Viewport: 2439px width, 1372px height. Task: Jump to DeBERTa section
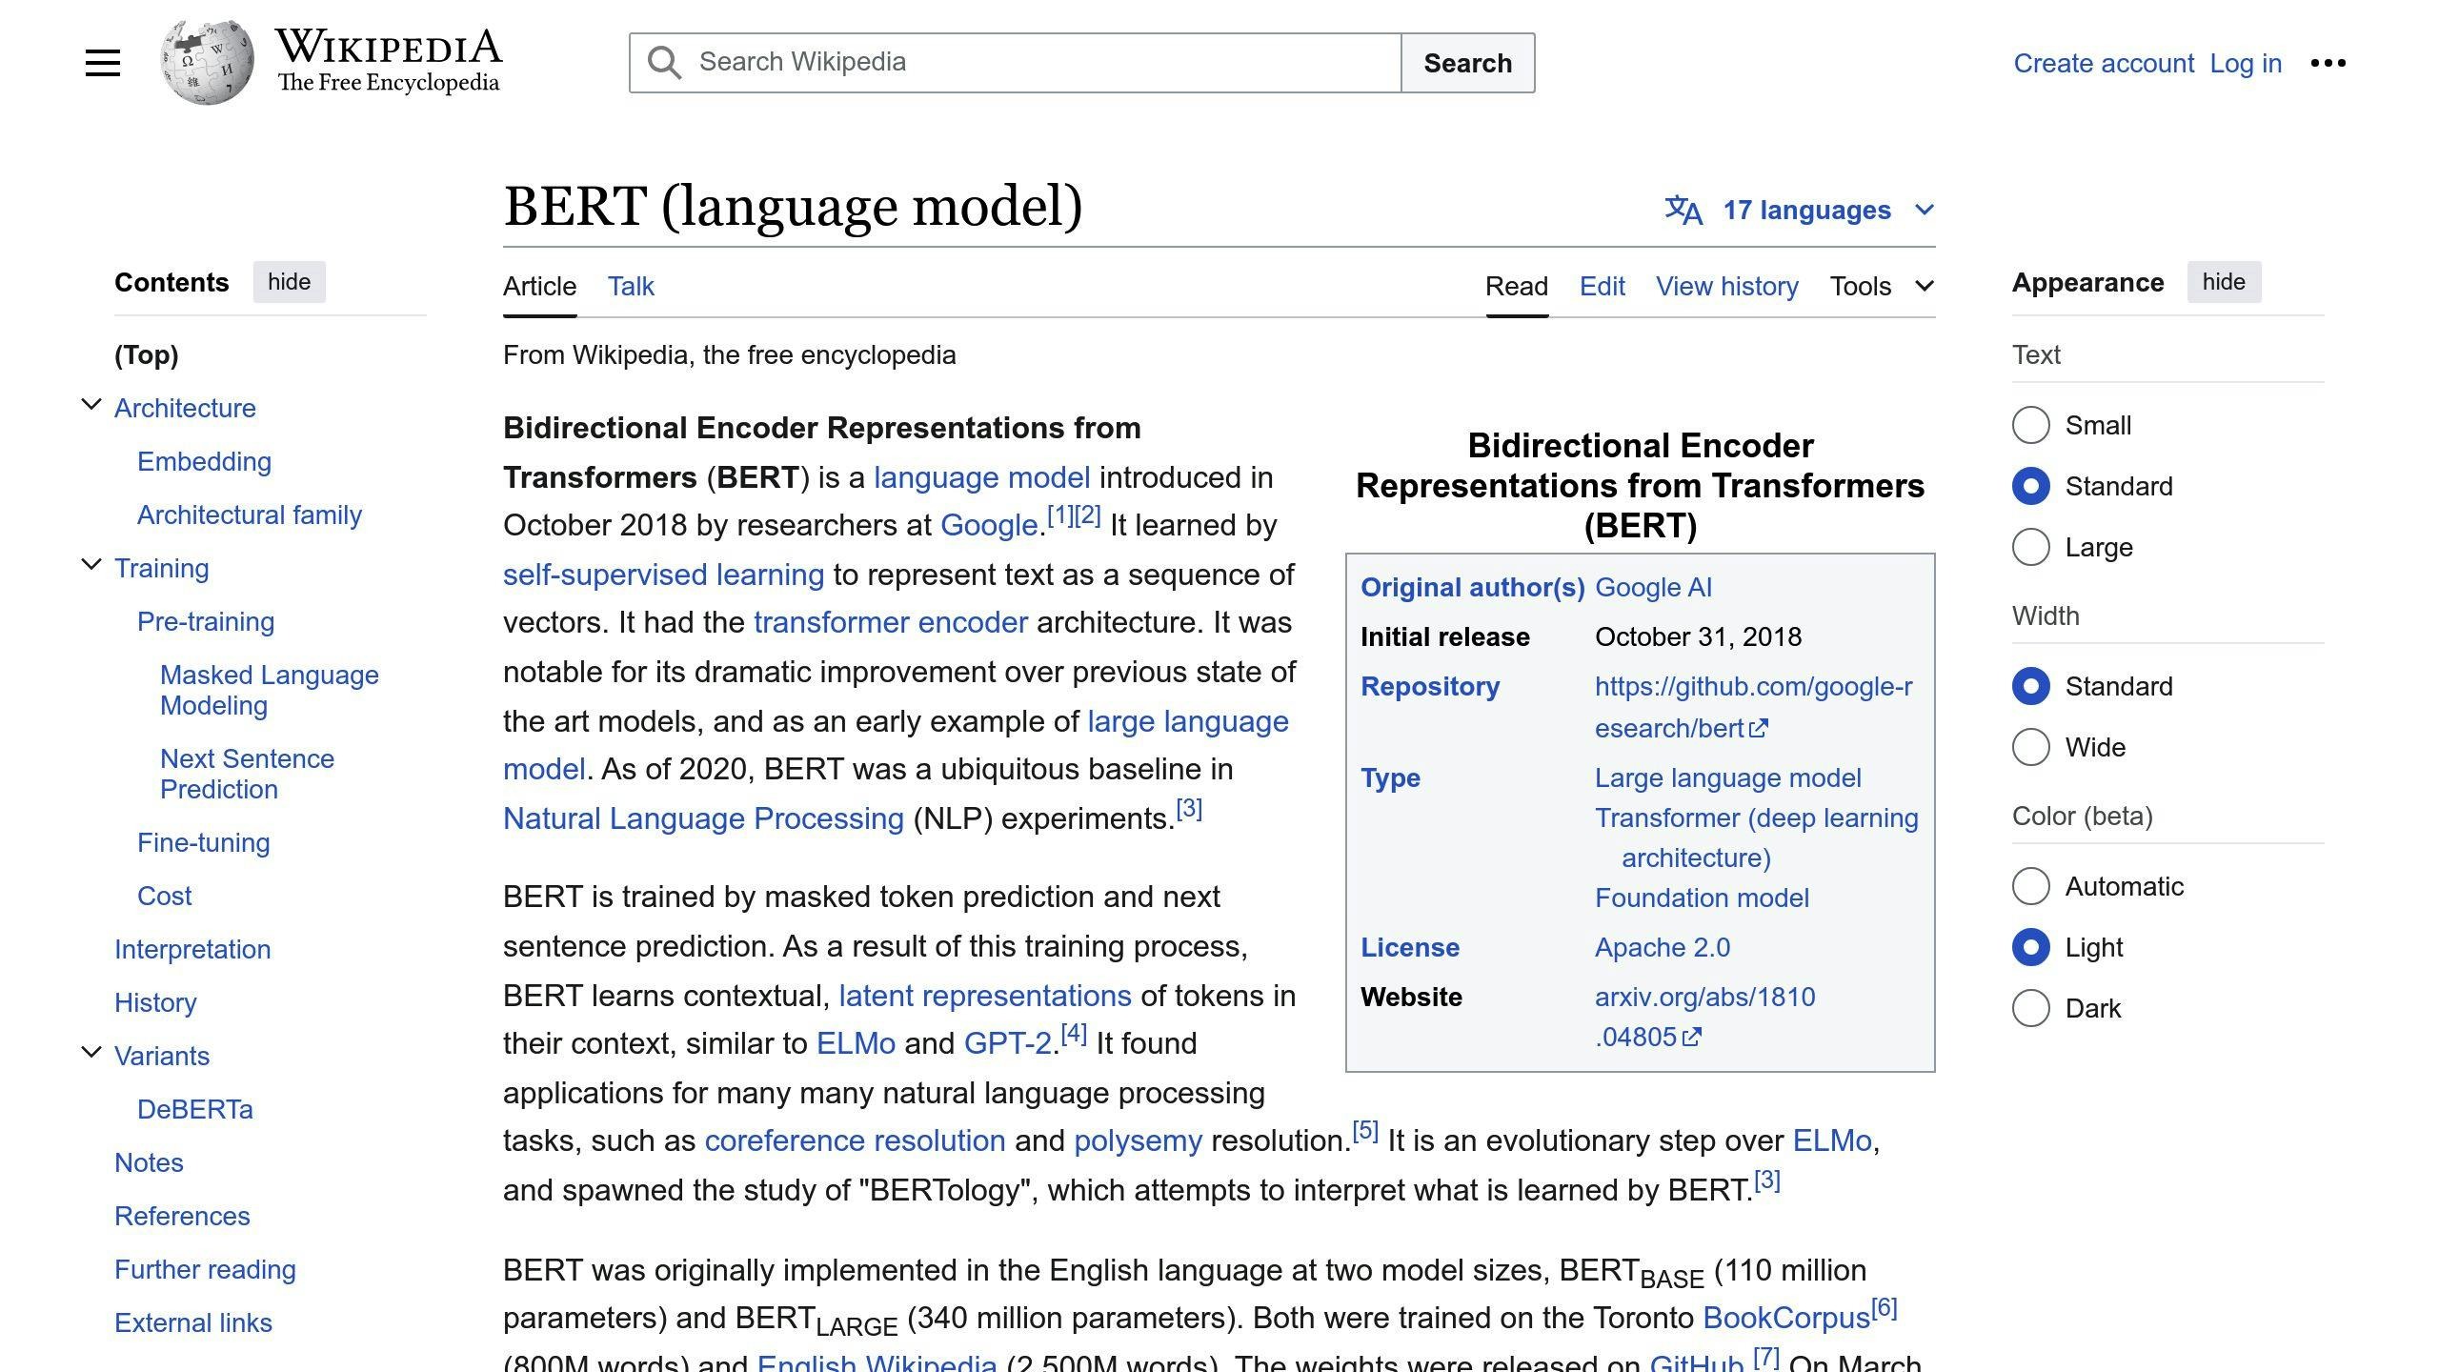195,1109
